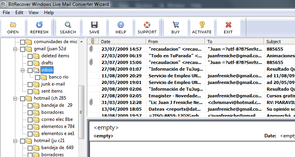This screenshot has height=157, width=295.
Task: Click paperclip icon of the 23/07/2009 14:57 email
Action: pos(91,49)
